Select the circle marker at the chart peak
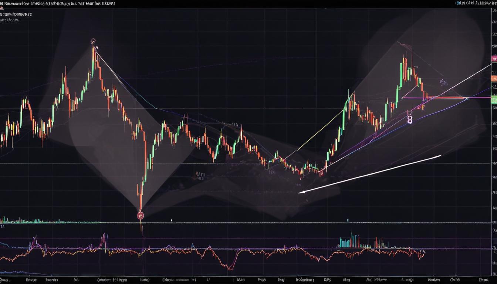This screenshot has height=284, width=497. point(92,41)
